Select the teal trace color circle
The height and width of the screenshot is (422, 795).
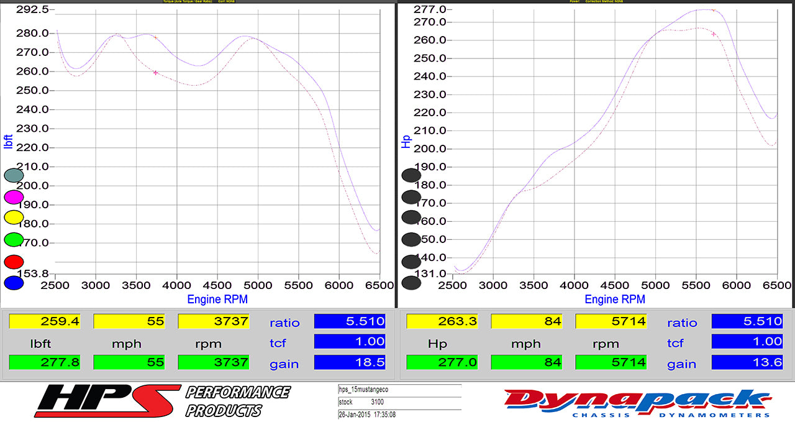click(x=13, y=175)
